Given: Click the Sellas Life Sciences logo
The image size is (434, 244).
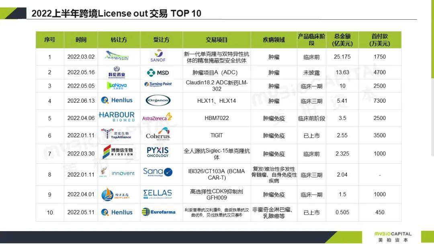Looking at the screenshot, I should tap(158, 195).
